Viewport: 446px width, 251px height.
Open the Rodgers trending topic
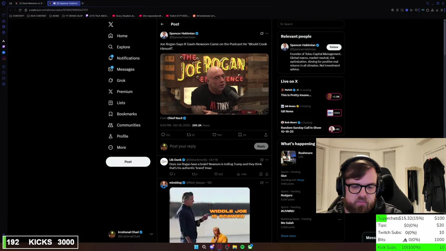tap(286, 195)
